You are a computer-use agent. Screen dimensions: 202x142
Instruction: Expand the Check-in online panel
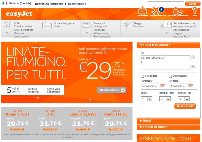coord(168,127)
